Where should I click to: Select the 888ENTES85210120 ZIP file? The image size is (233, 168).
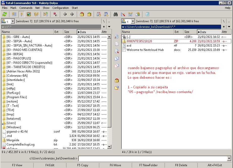[139, 41]
